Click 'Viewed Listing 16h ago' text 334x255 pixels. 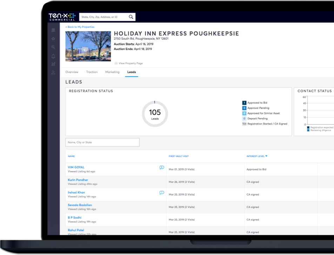[x=82, y=209]
